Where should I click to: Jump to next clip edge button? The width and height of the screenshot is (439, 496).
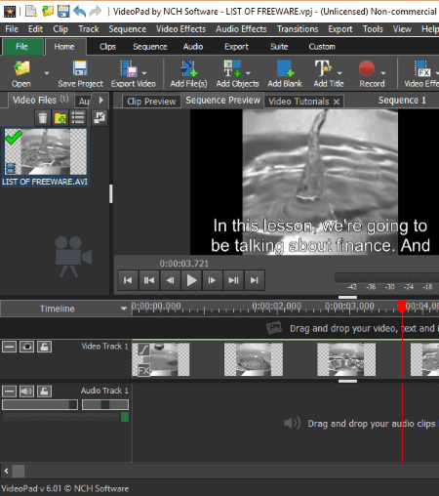[x=233, y=280]
